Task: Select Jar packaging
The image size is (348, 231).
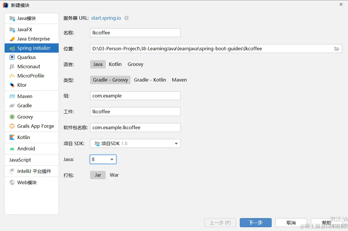Action: click(98, 175)
